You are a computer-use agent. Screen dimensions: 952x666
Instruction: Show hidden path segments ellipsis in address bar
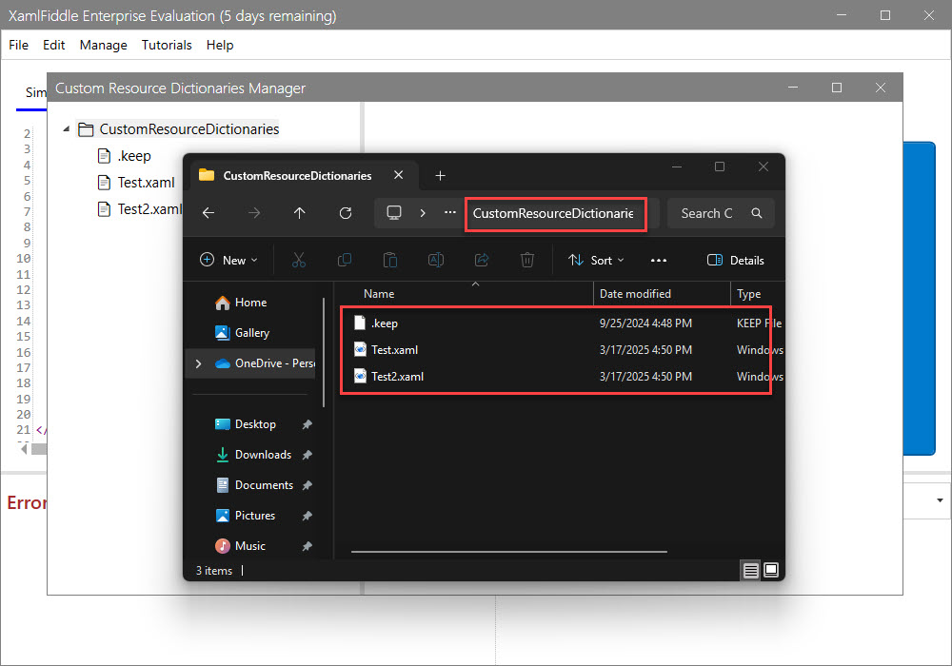450,212
